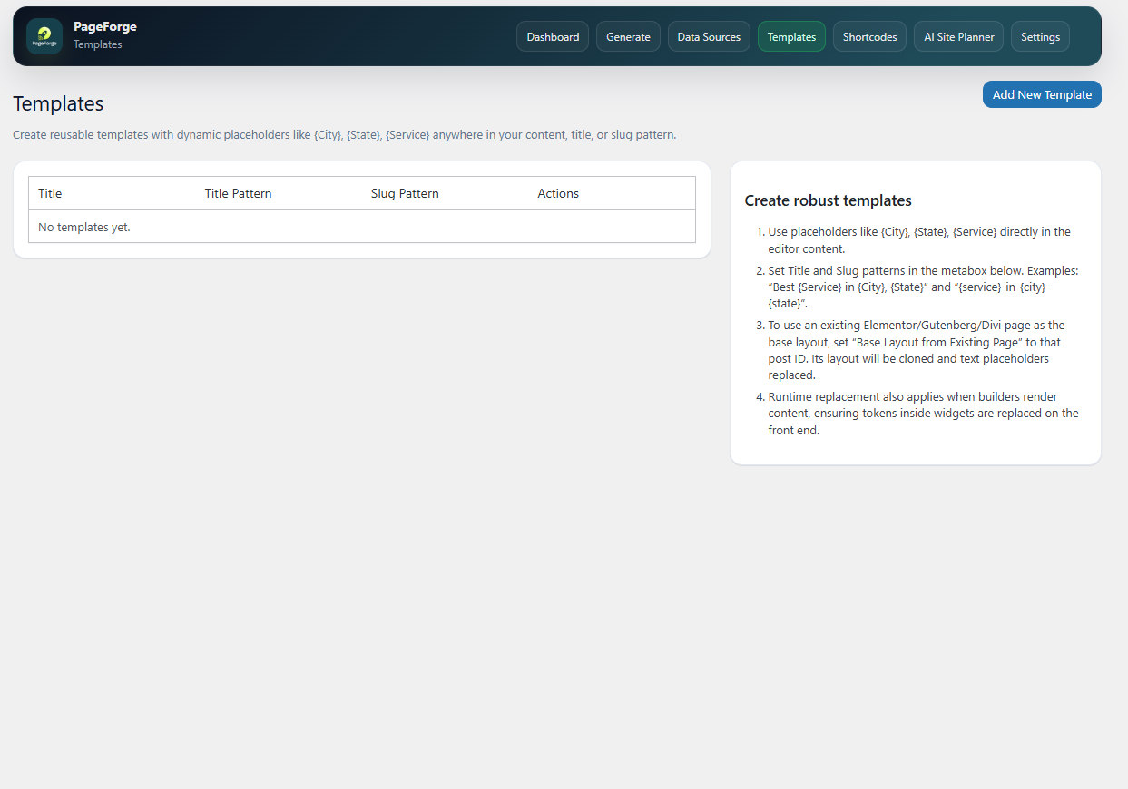This screenshot has width=1128, height=789.
Task: Open the Shortcodes section
Action: point(868,36)
